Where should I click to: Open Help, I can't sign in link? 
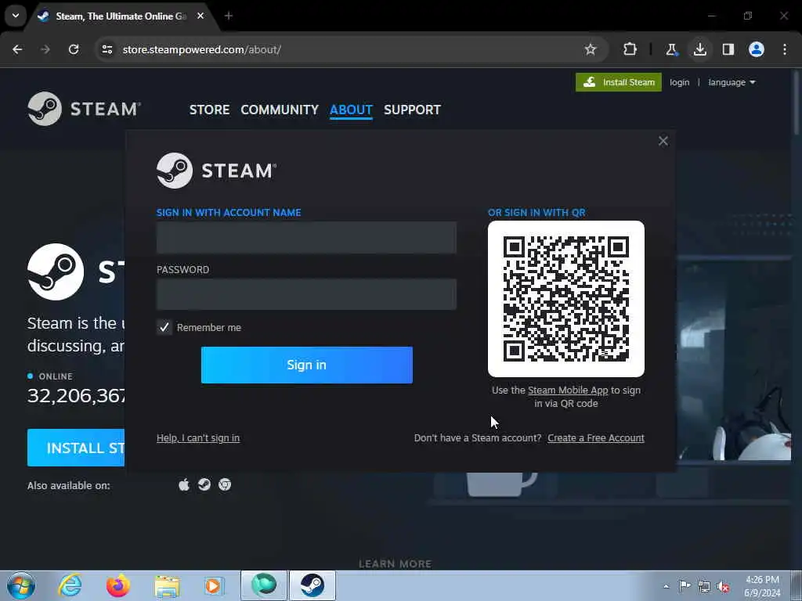(198, 438)
